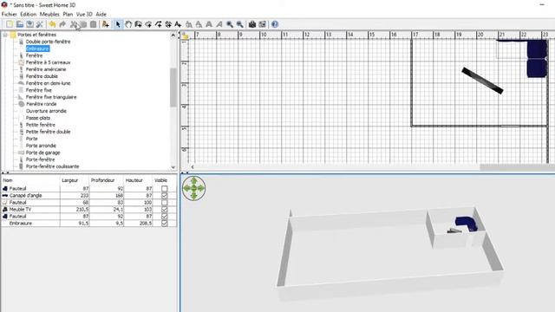Screen dimensions: 555x312
Task: Choose the Create walls tool
Action: (138, 24)
